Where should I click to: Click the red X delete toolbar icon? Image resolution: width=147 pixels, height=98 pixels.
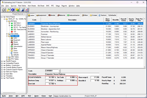pos(27,10)
